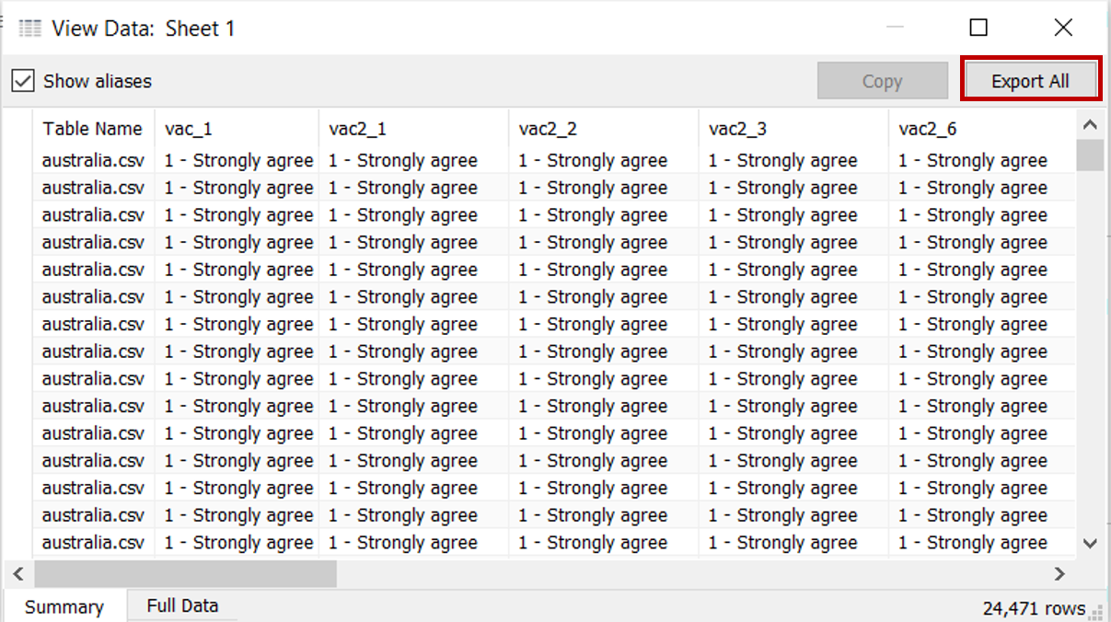Click the horizontal scrollbar right arrow
The image size is (1111, 622).
tap(1059, 574)
